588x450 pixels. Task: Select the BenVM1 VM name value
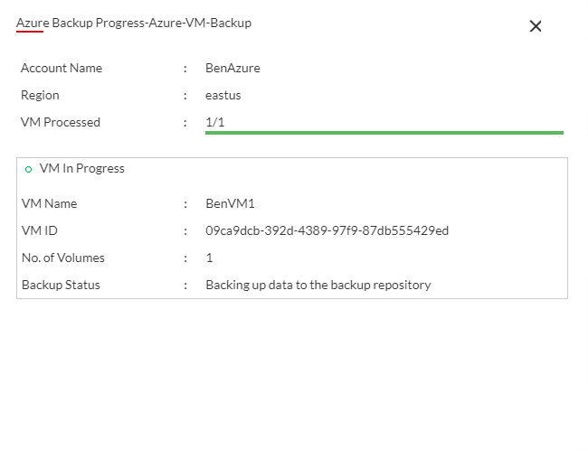(x=230, y=203)
